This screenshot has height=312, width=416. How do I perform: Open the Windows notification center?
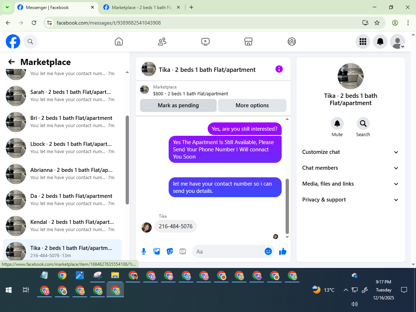tap(404, 290)
